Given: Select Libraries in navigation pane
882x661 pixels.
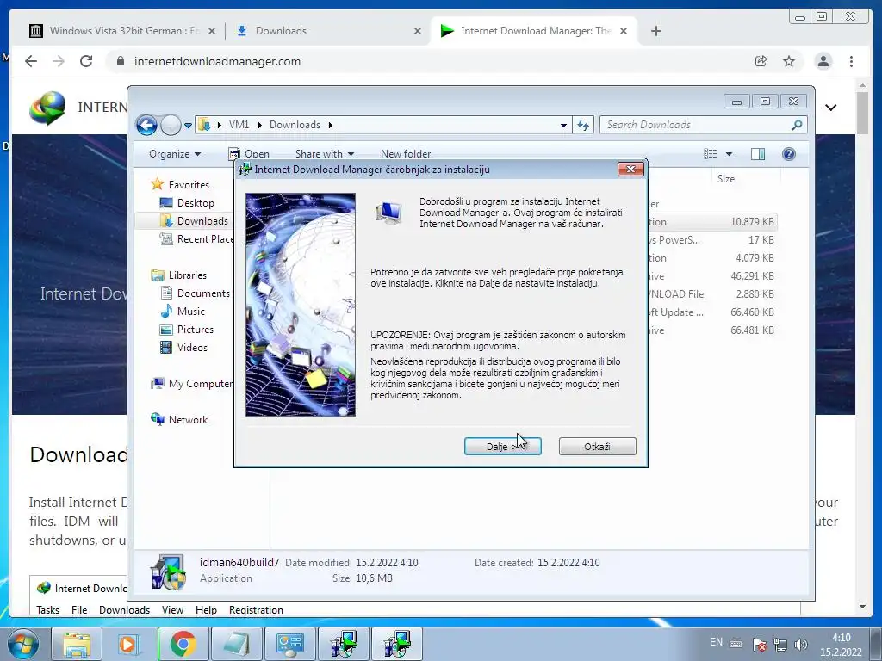Looking at the screenshot, I should (x=179, y=275).
